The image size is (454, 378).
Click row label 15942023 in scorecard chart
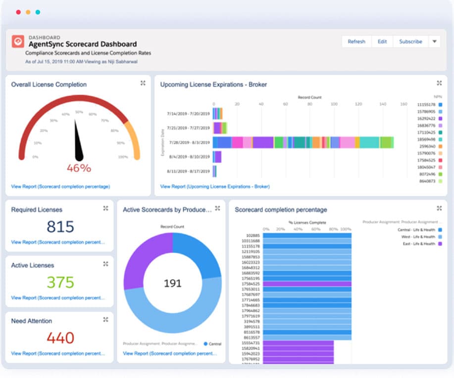coord(251,354)
